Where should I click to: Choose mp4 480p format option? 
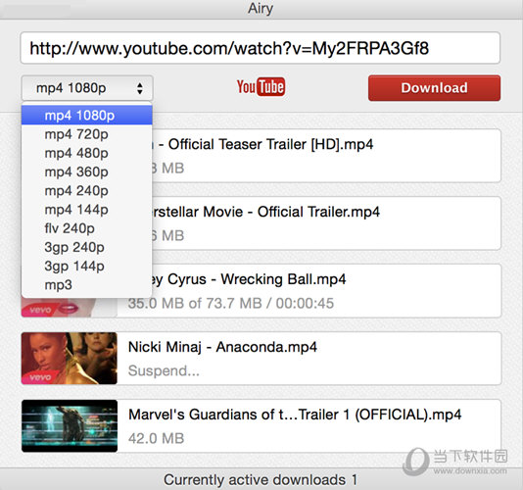87,153
